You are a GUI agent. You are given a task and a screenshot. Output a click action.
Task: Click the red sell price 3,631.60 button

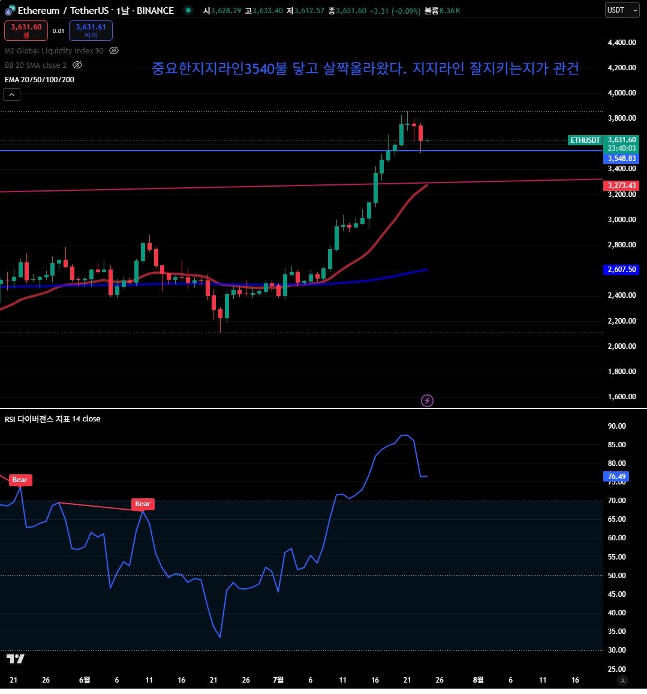(26, 31)
